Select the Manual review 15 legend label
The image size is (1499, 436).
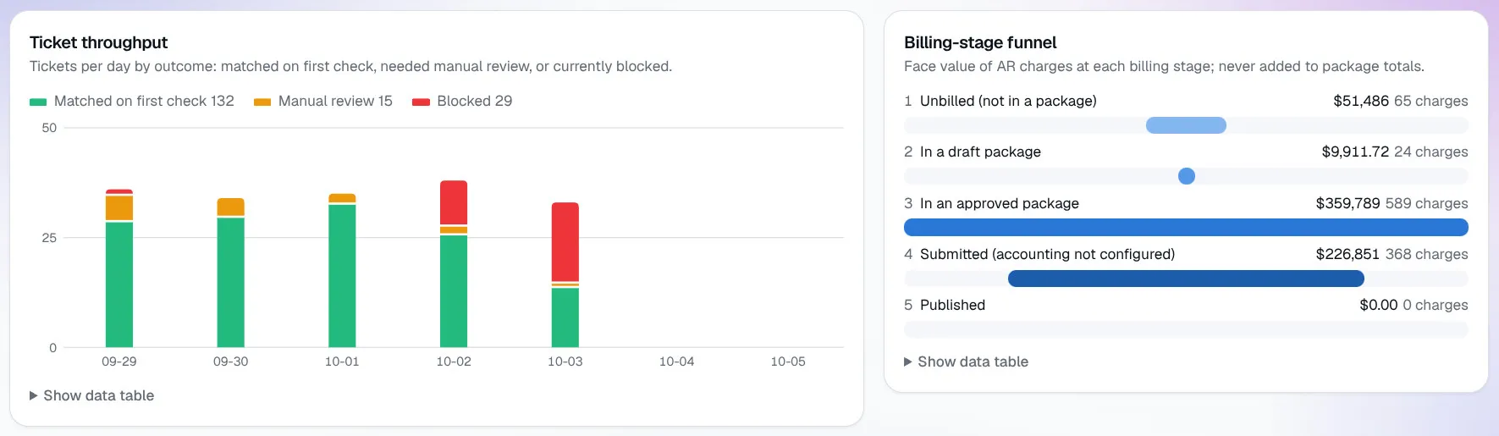click(335, 101)
